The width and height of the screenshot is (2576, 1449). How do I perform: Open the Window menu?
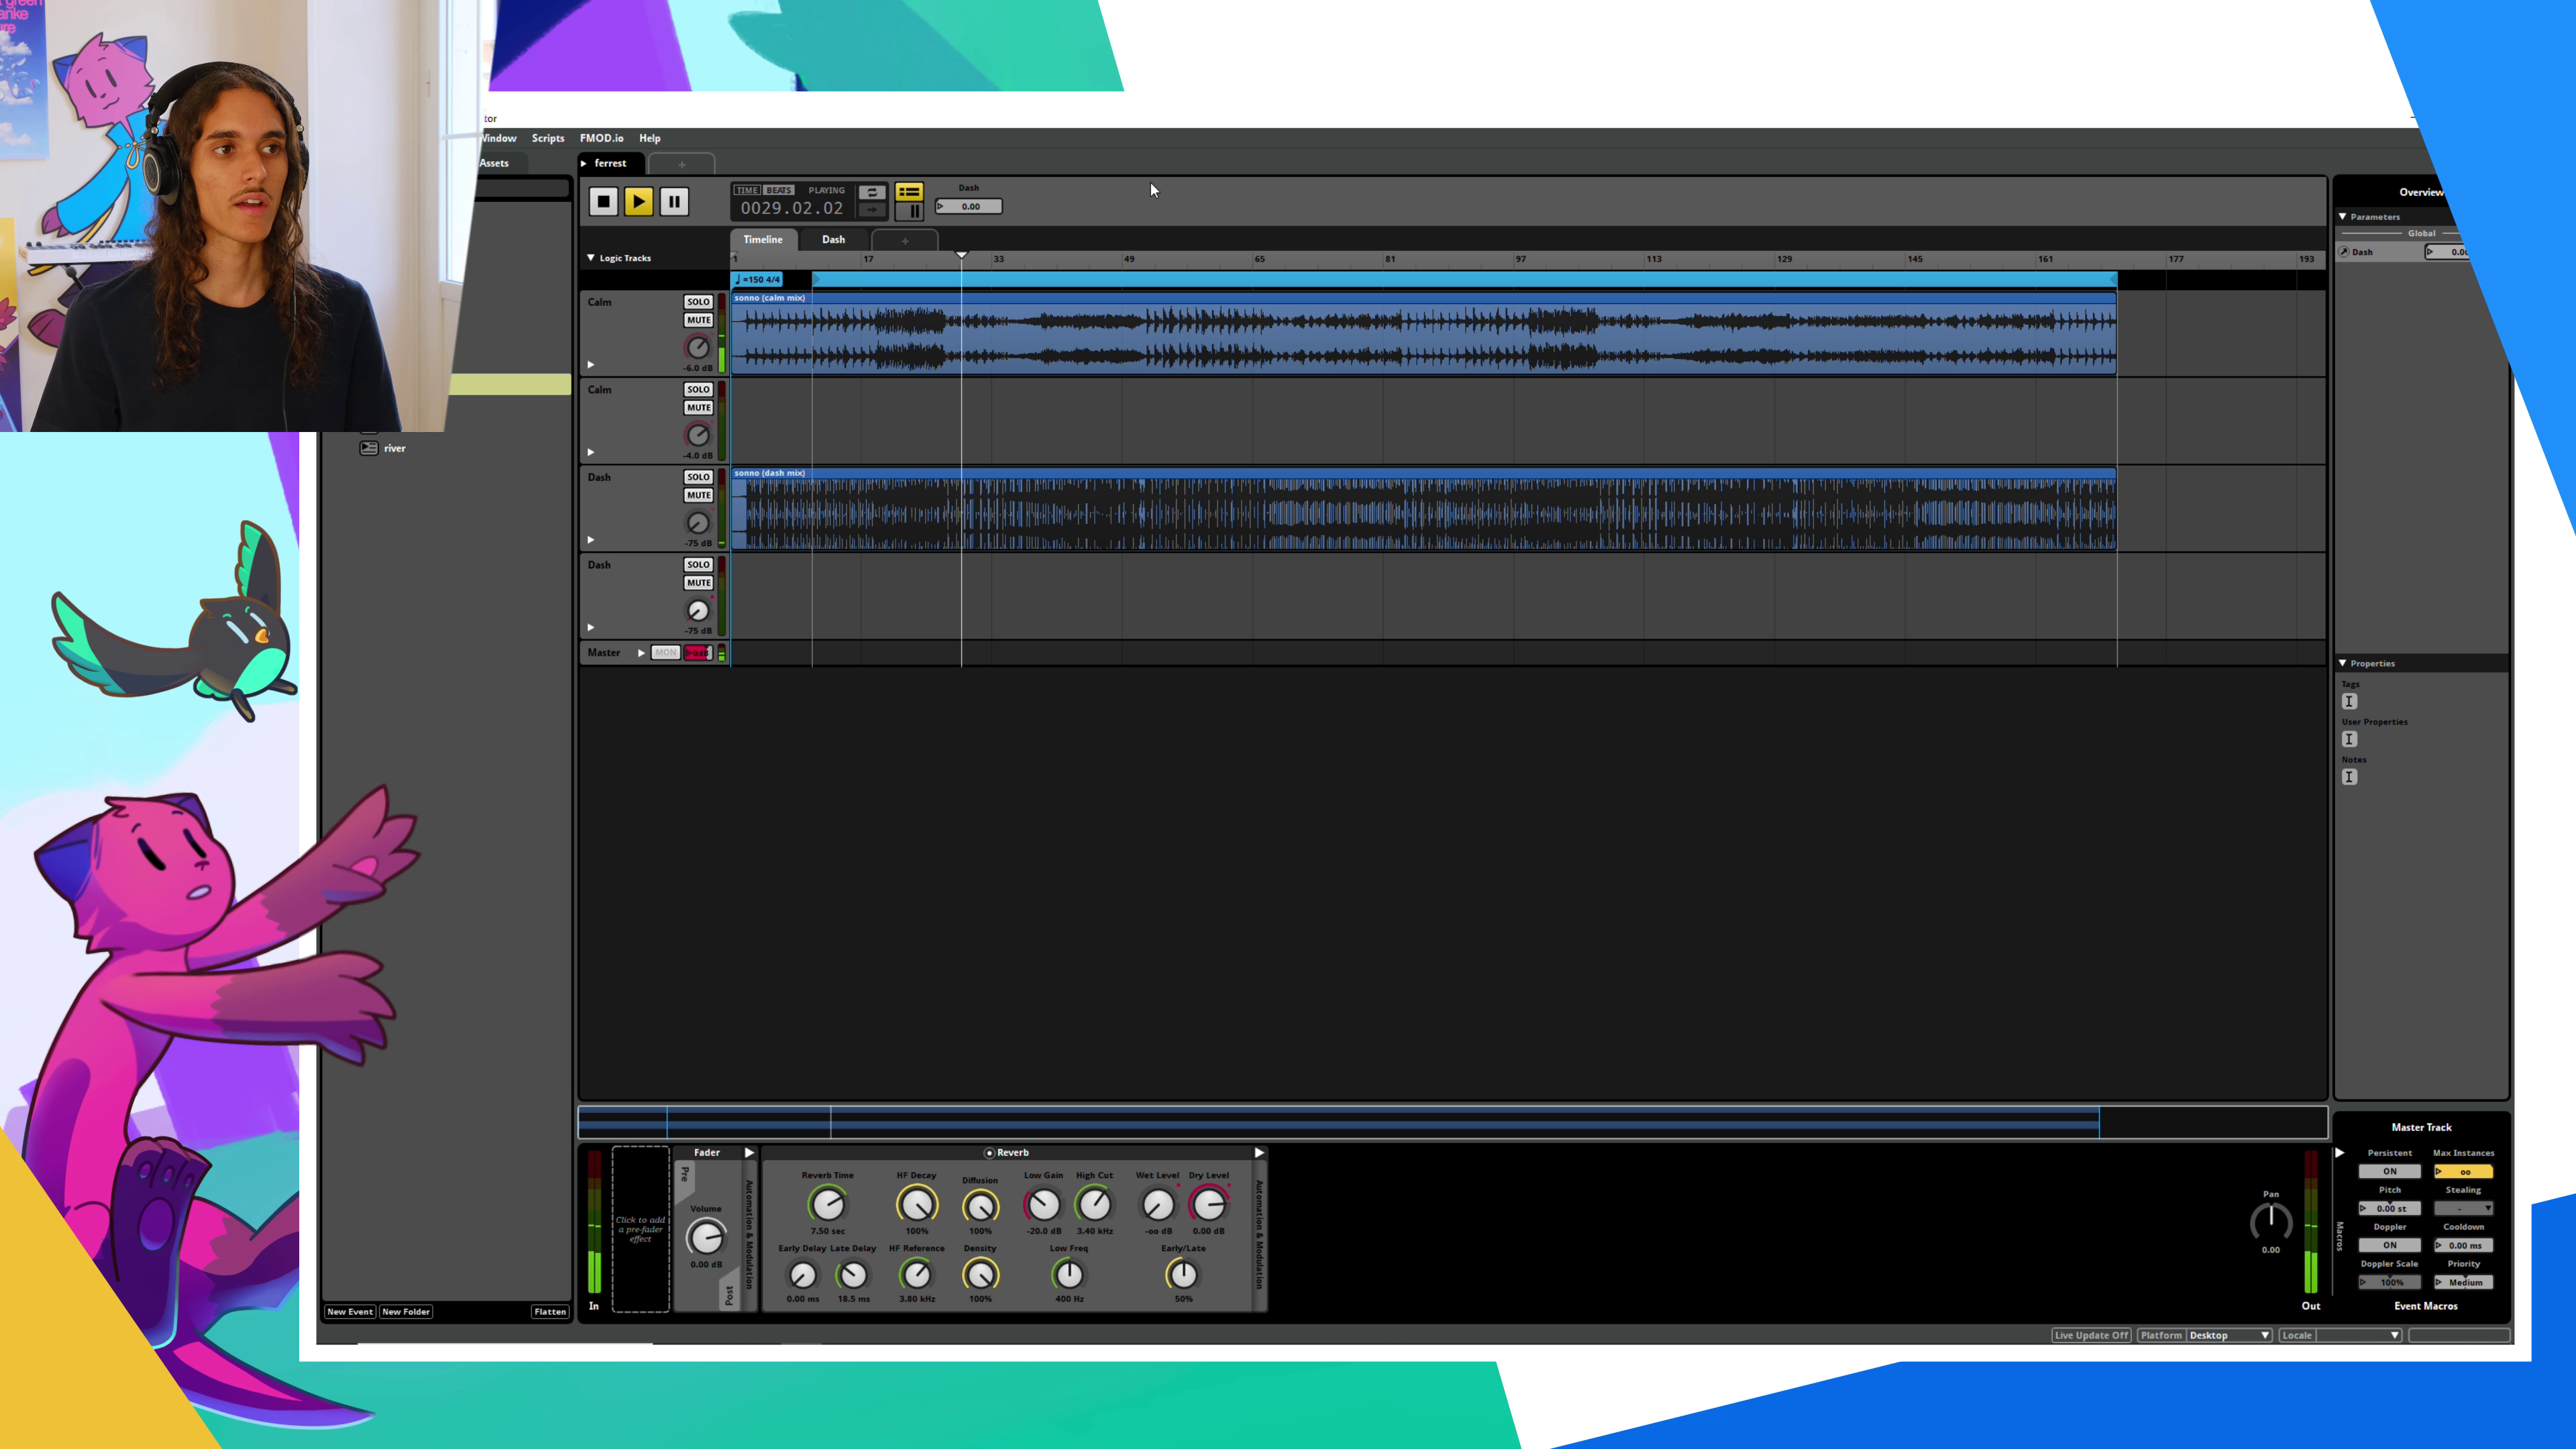(x=498, y=138)
